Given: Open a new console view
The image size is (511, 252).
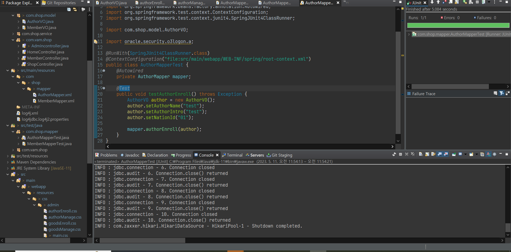Looking at the screenshot, I should point(471,154).
